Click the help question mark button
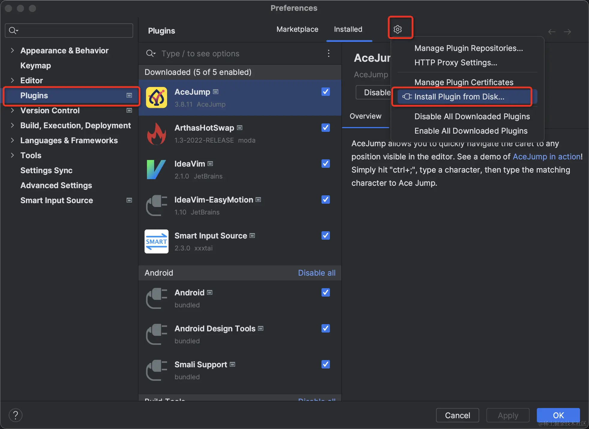The width and height of the screenshot is (589, 429). 16,415
